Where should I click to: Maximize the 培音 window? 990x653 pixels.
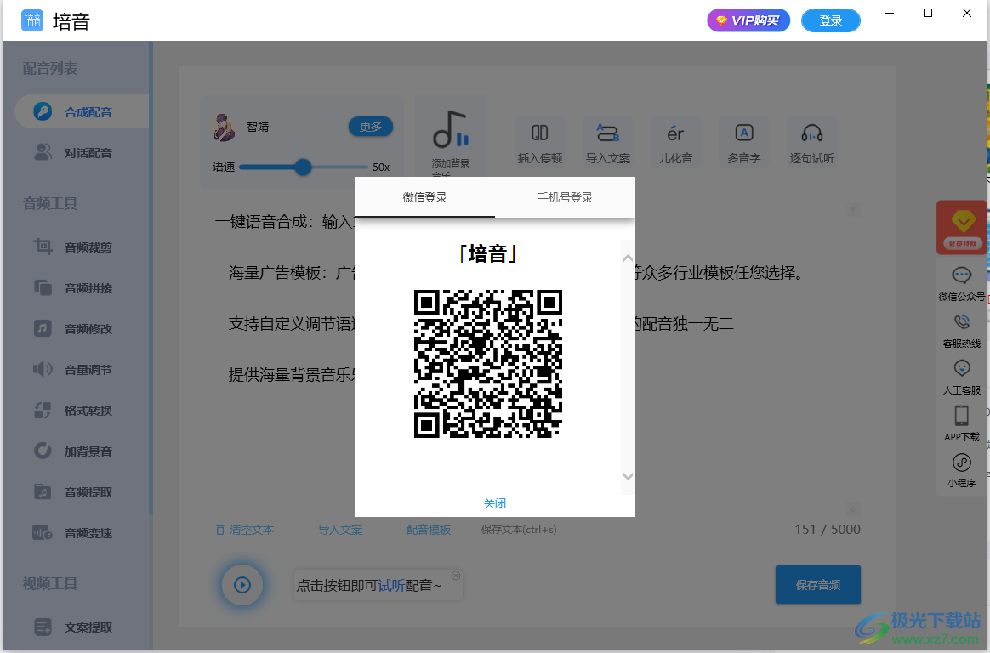(x=928, y=14)
